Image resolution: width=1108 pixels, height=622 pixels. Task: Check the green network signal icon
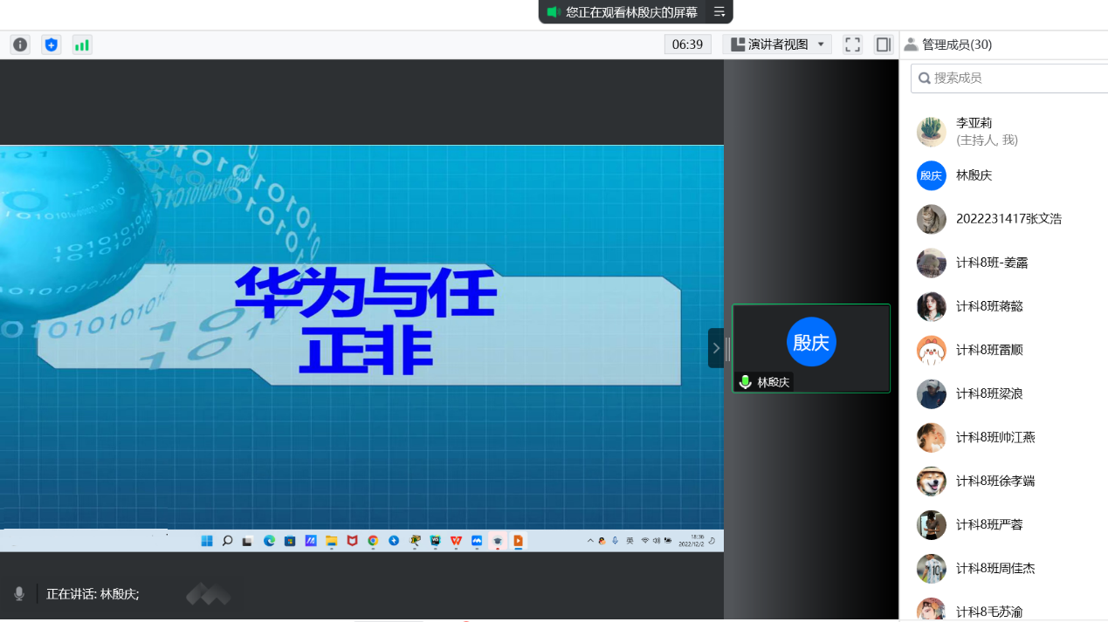click(82, 44)
